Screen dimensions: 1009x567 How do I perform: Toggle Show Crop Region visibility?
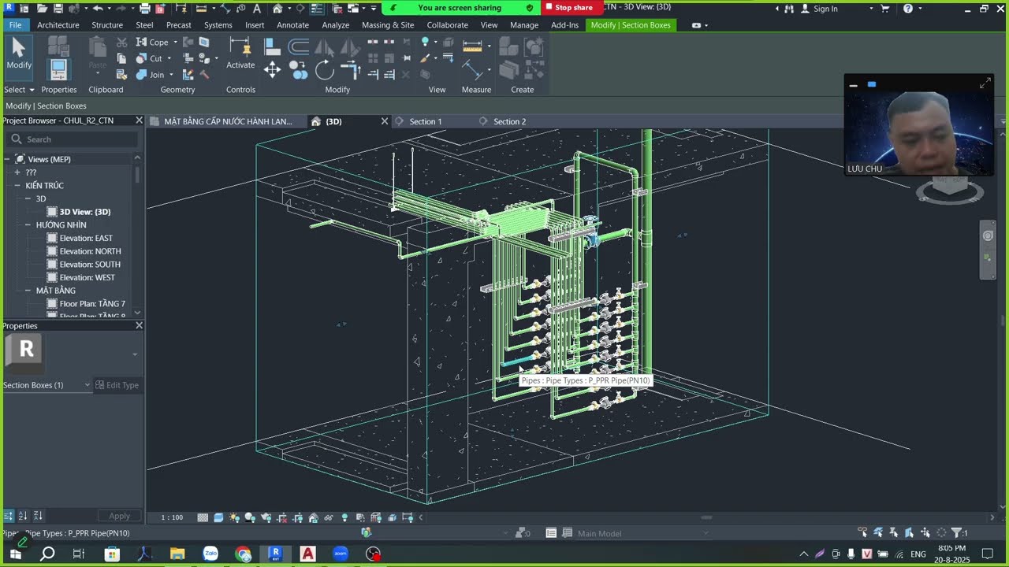(297, 517)
